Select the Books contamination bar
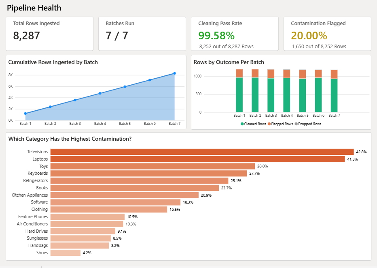The image size is (377, 268). point(135,188)
